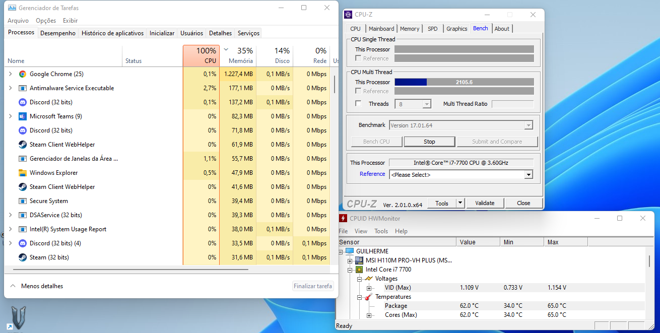Click the Google Chrome process icon
The width and height of the screenshot is (660, 333).
(x=22, y=74)
